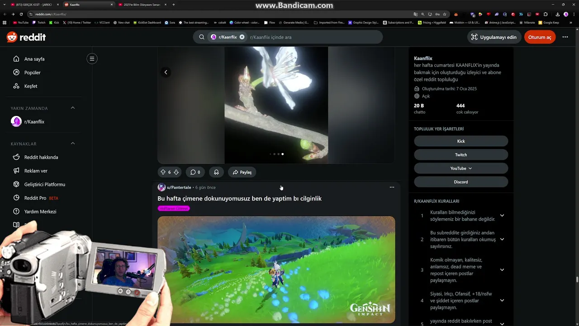
Task: Click the translate page icon
Action: (415, 14)
